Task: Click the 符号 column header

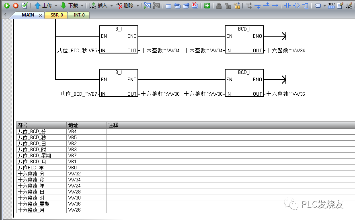Action: click(41, 125)
